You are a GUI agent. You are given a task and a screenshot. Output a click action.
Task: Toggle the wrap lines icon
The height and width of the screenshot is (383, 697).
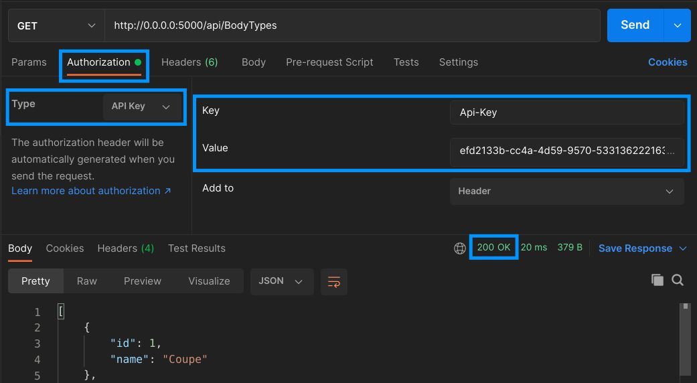(x=334, y=282)
